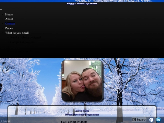
Task: Open the About menu item
Action: click(9, 19)
